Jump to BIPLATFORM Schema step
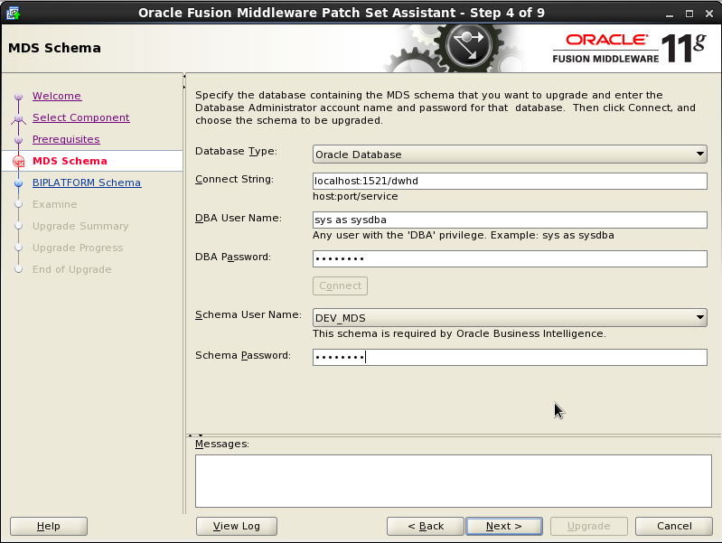 pyautogui.click(x=87, y=183)
